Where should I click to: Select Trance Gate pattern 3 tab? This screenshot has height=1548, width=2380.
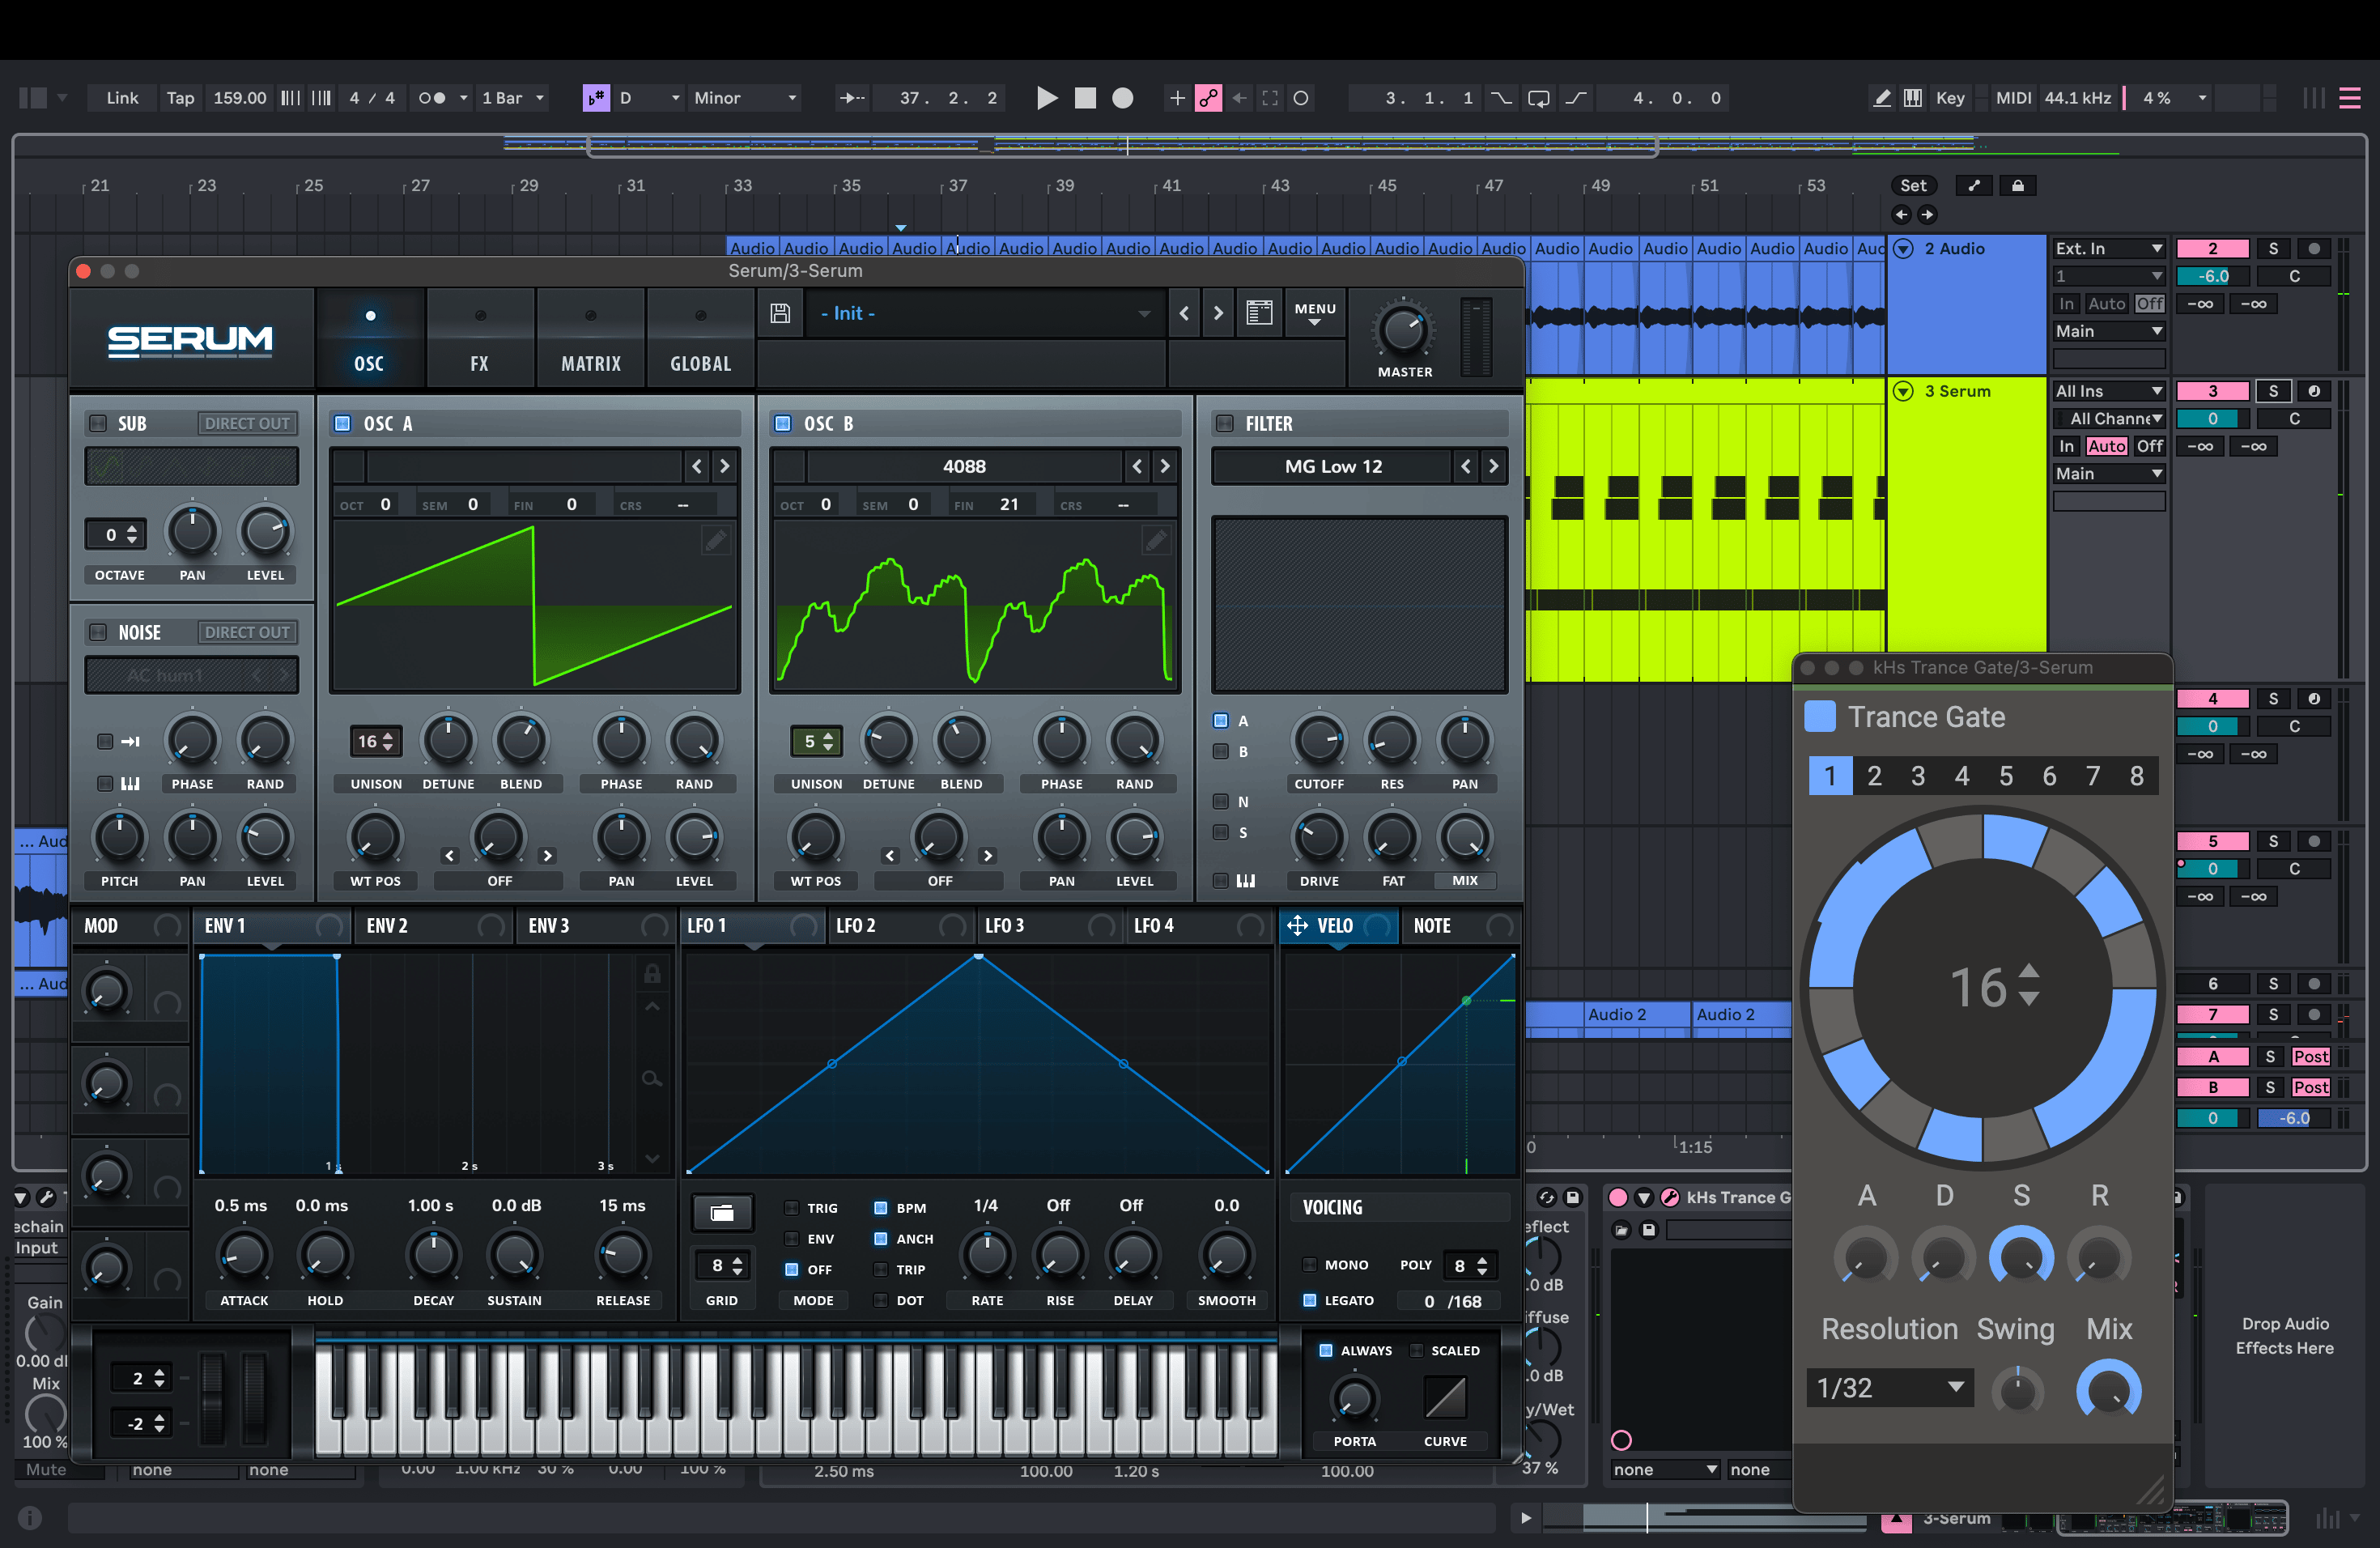[1918, 776]
